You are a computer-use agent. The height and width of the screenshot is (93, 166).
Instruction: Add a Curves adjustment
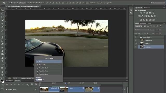147,13
